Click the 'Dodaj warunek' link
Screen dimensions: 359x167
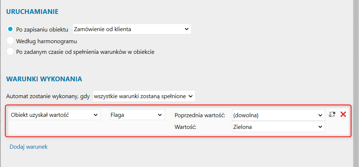click(29, 147)
